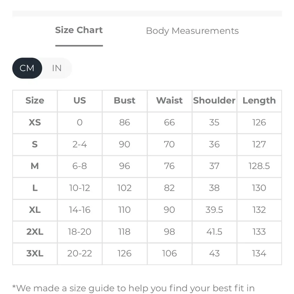Screen dimensions: 294x294
Task: Click the Shoulder column header
Action: pyautogui.click(x=214, y=101)
